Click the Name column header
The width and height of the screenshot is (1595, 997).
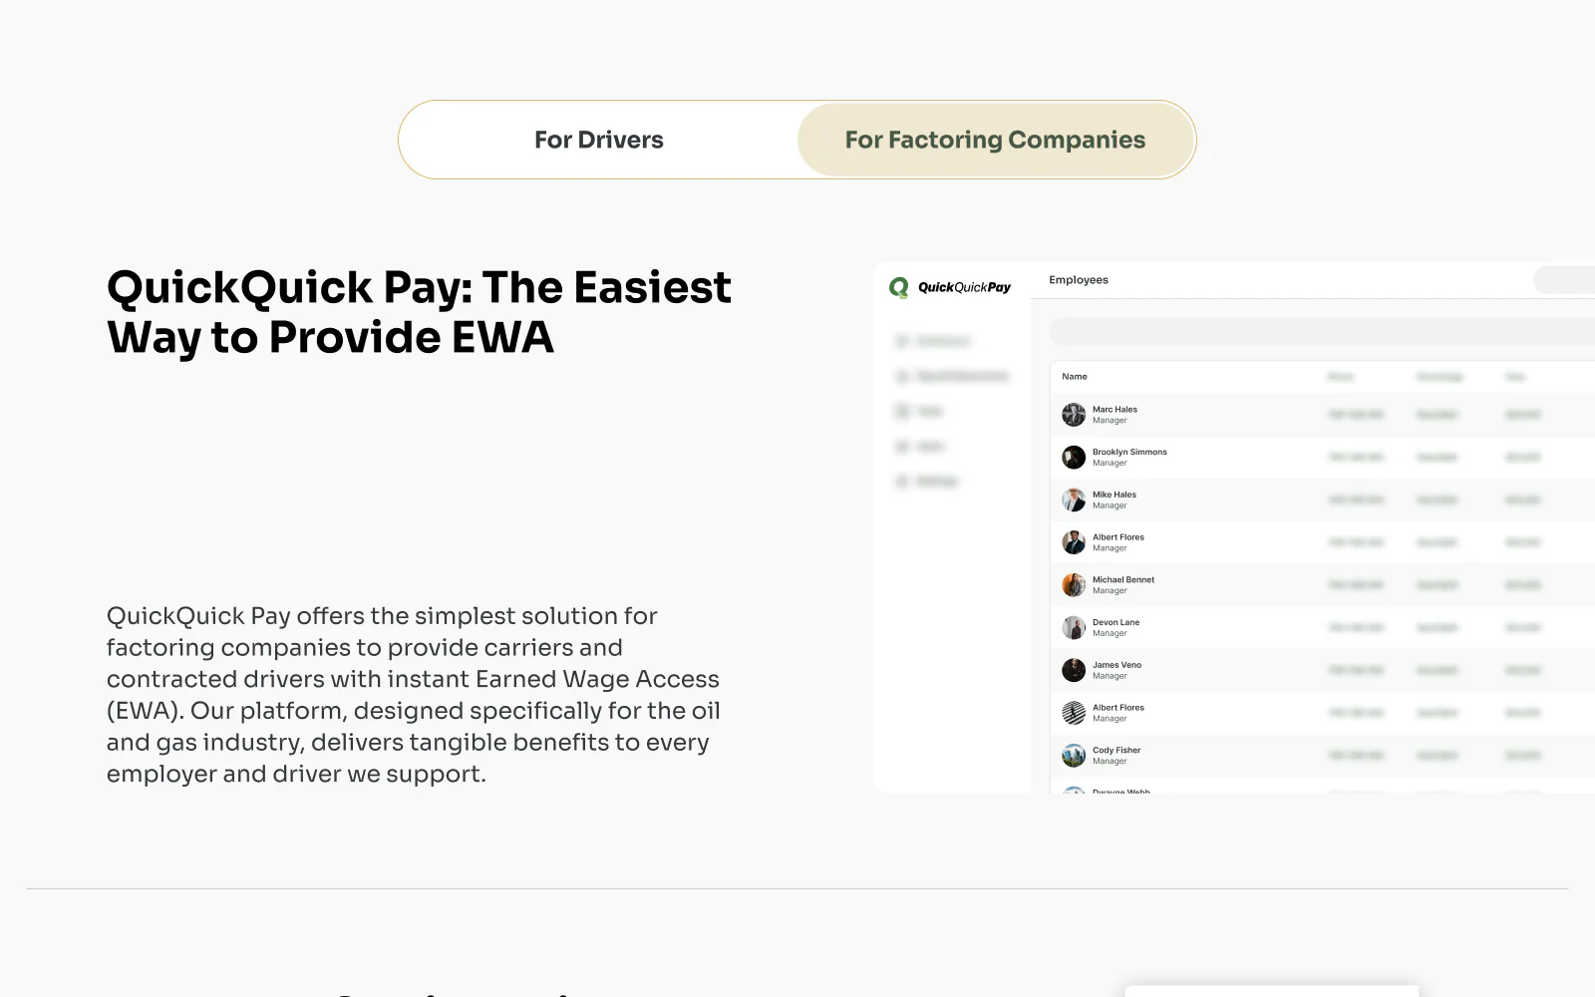tap(1075, 377)
